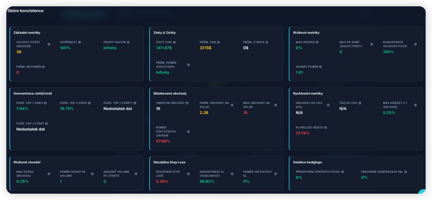Show info for Max propad metric
This screenshot has height=200, width=432.
tap(317, 42)
